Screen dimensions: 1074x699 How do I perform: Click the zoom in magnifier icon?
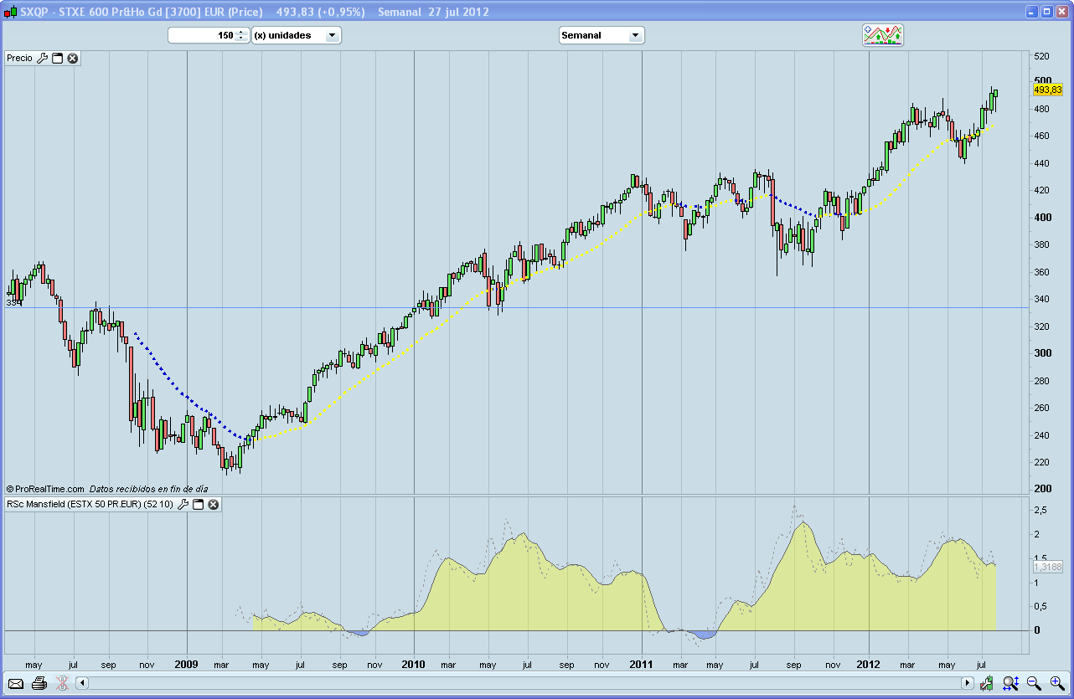pos(1056,683)
